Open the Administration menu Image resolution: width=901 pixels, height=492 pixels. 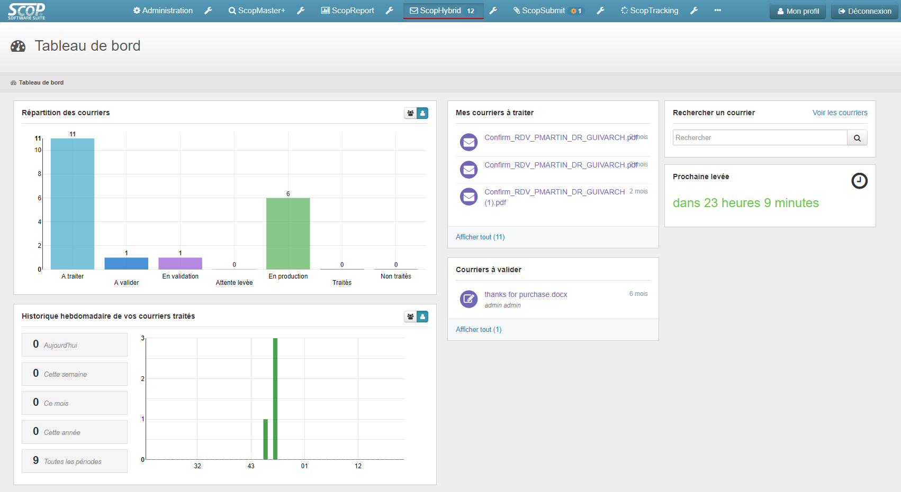click(x=163, y=11)
